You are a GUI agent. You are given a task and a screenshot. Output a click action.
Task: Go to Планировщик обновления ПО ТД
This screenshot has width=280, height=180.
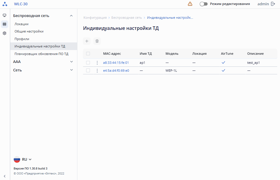(41, 54)
